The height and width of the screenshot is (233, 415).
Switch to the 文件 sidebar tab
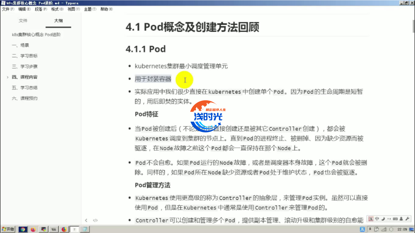click(x=23, y=21)
